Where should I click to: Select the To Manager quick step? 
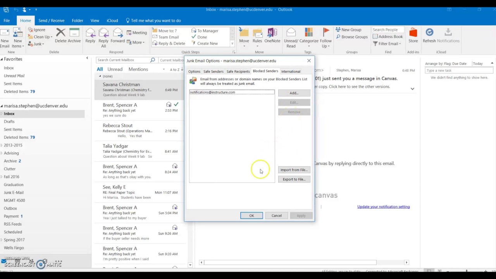click(205, 31)
